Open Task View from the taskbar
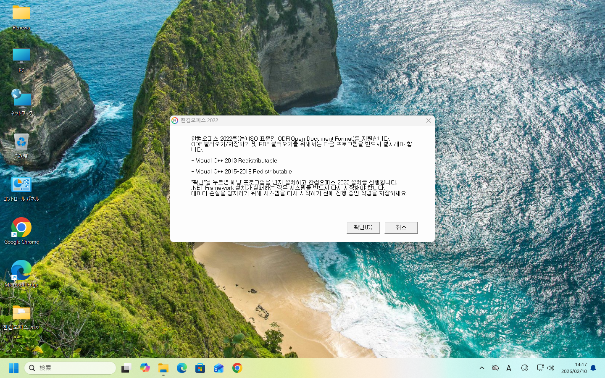 (x=126, y=368)
